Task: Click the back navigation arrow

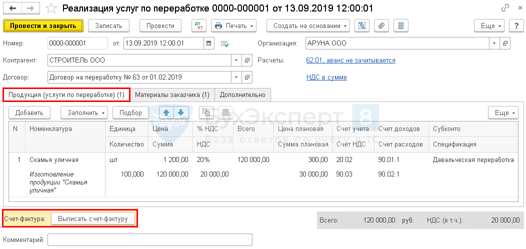Action: (x=12, y=8)
